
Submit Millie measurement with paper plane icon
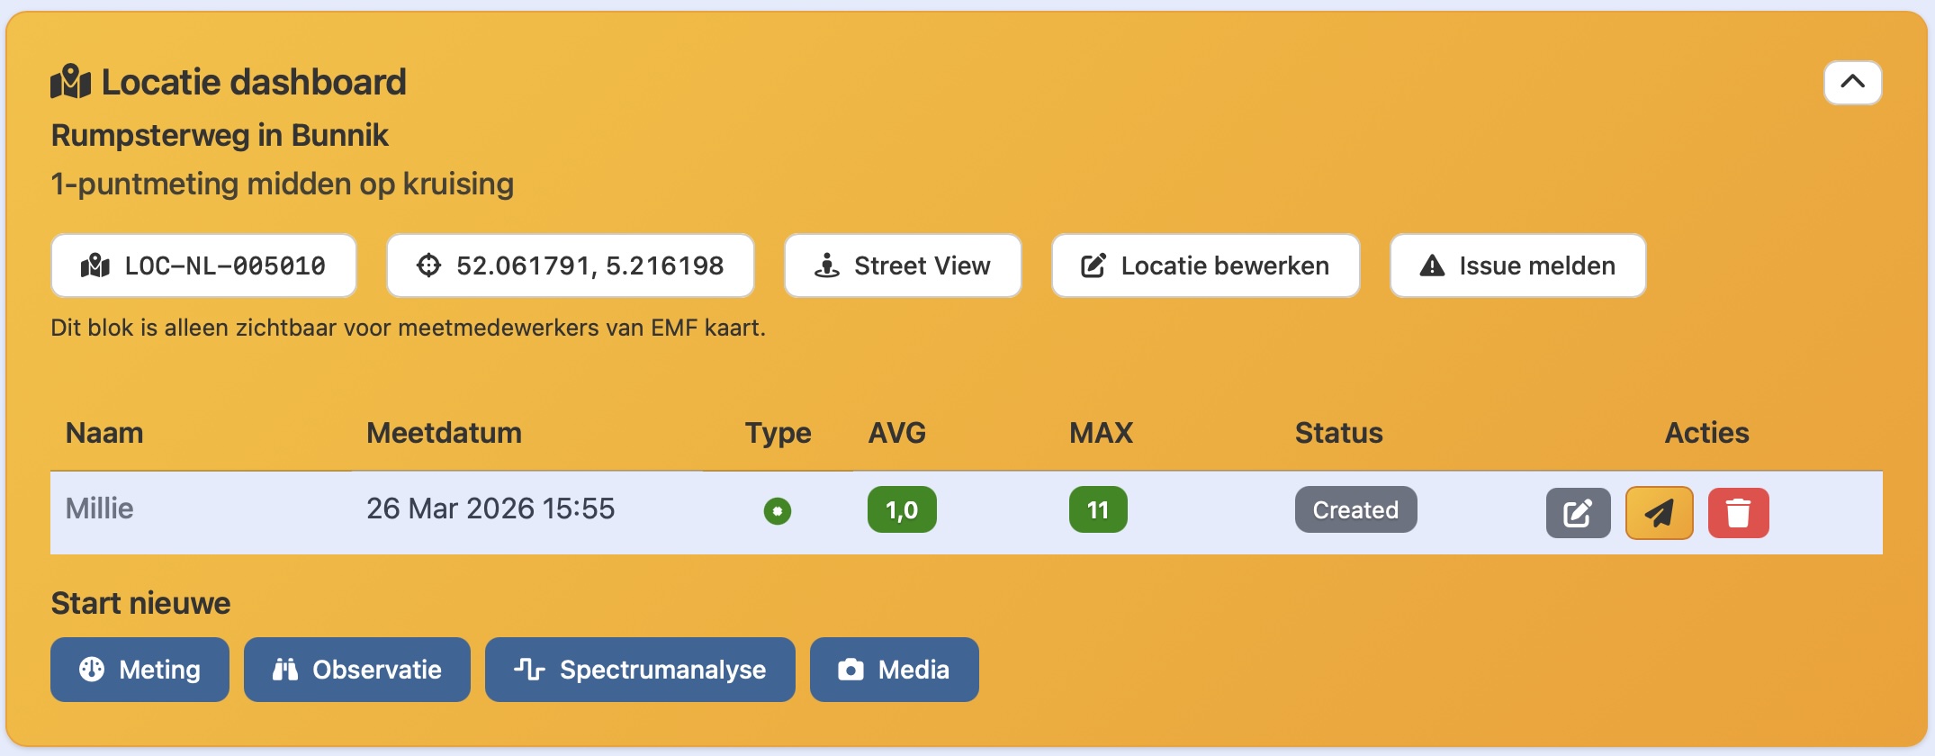click(x=1659, y=513)
